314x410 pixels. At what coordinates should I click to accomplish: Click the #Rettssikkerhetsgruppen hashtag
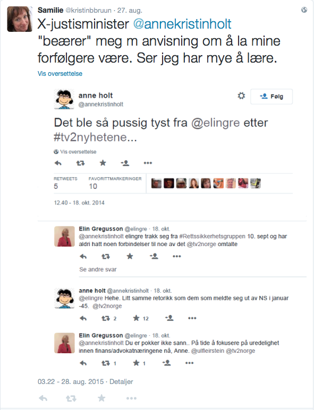pos(212,237)
